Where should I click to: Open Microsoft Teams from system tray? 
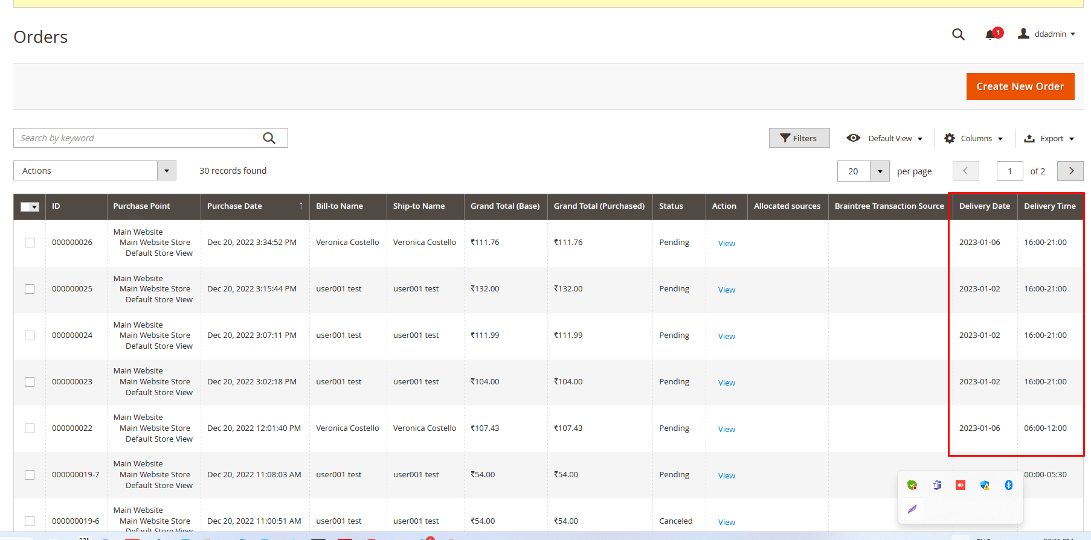coord(937,485)
